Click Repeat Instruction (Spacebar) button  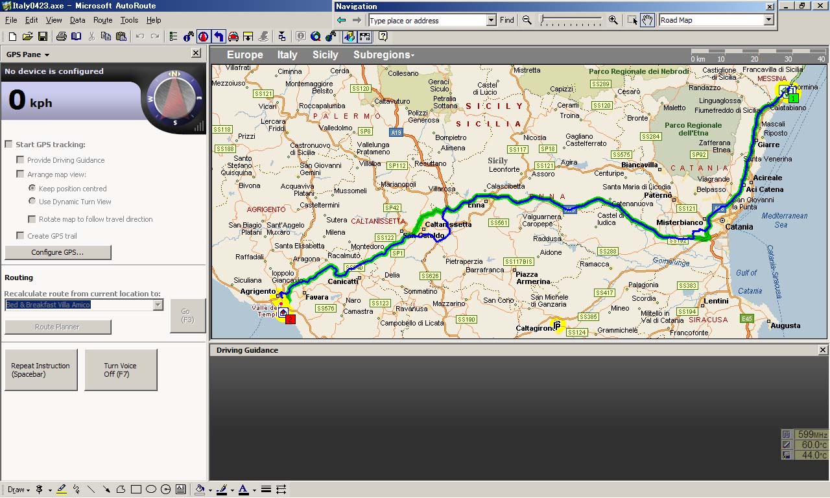tap(40, 370)
